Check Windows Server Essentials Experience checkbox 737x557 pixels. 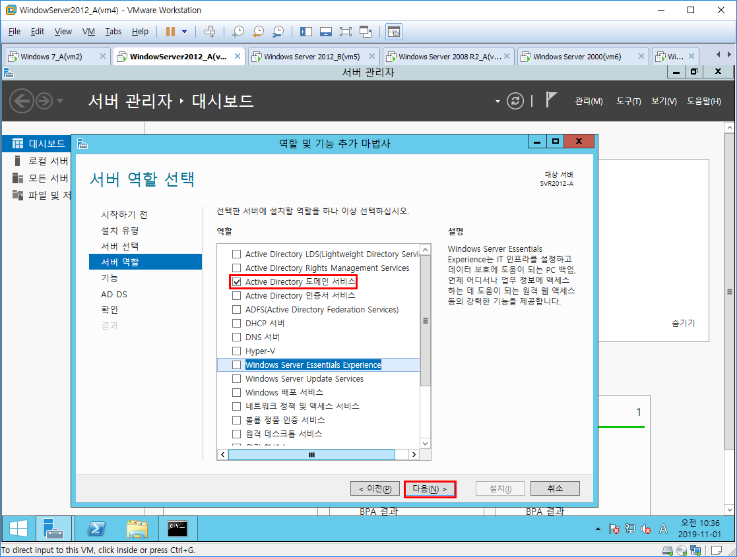[x=236, y=365]
